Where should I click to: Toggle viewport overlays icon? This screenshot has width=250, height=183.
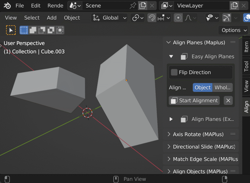click(247, 18)
